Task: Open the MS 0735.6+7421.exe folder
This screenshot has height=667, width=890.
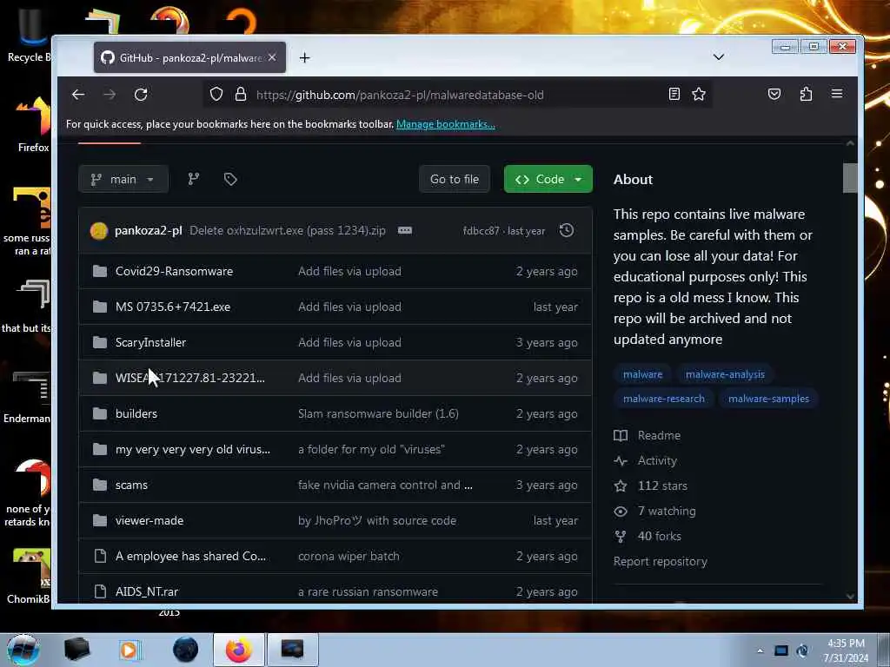Action: 173,307
